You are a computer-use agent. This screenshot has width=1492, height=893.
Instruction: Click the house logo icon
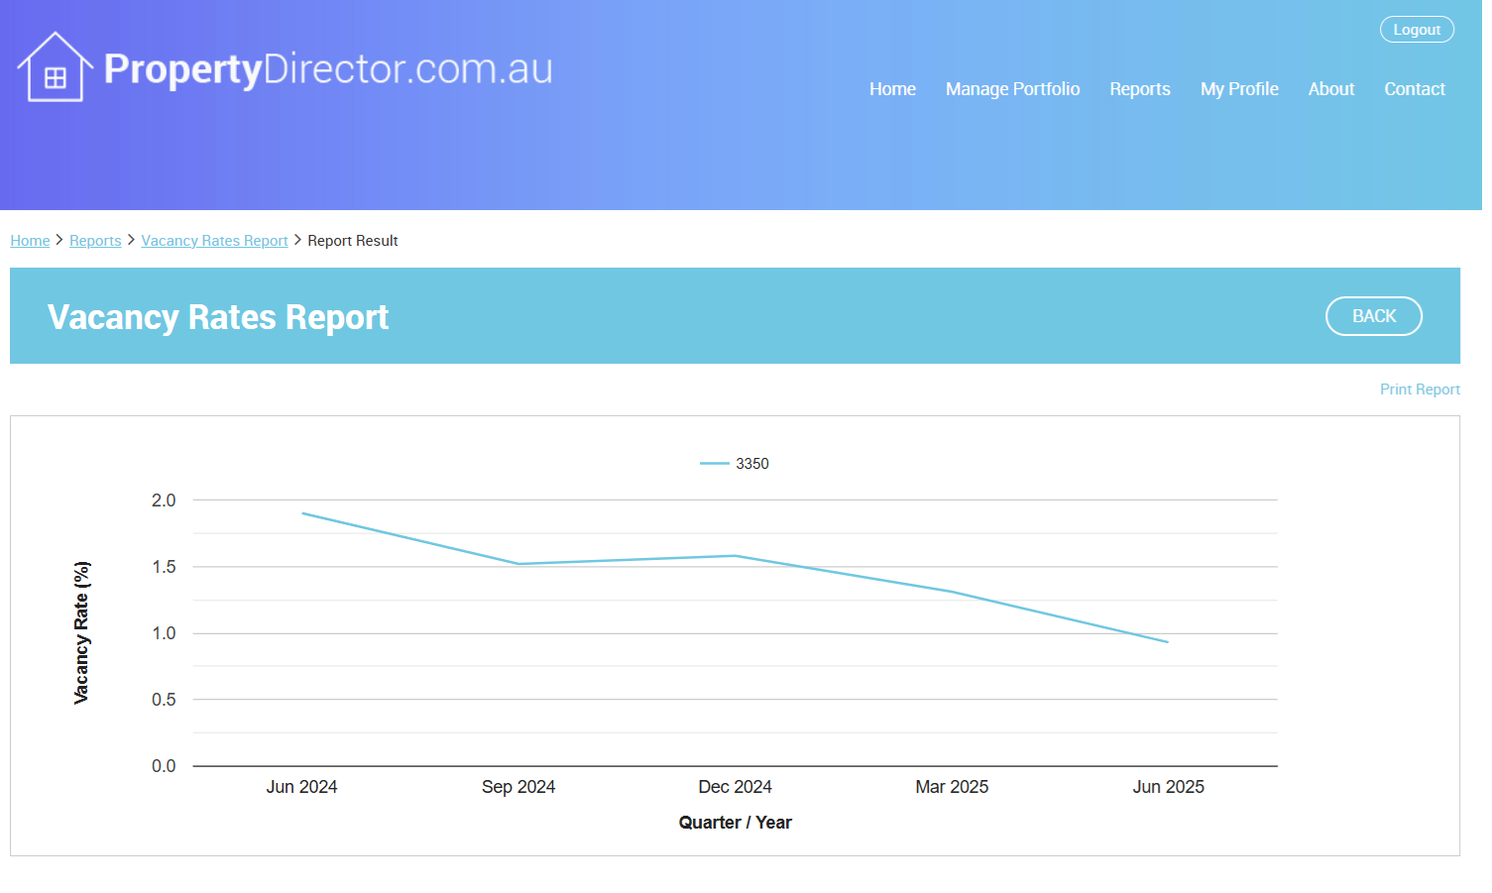[55, 67]
